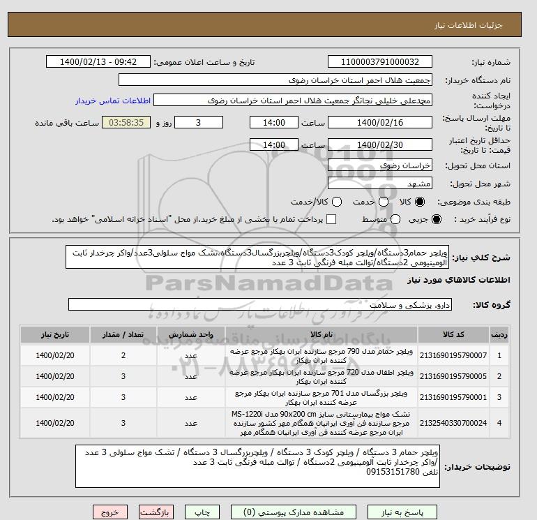Toggle the اسناد خزانه اسلامی payment checkbox

(x=331, y=219)
